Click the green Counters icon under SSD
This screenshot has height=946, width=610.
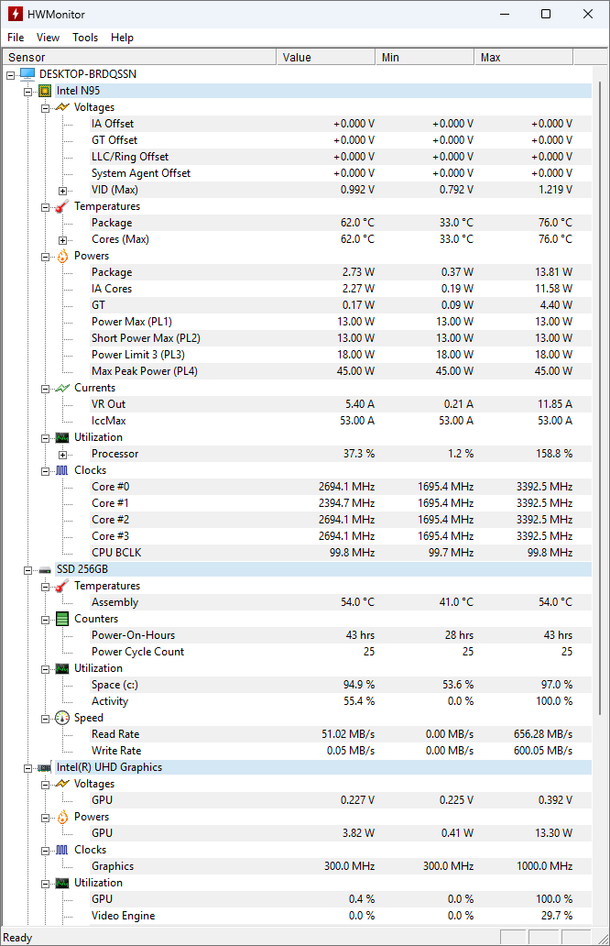click(62, 619)
